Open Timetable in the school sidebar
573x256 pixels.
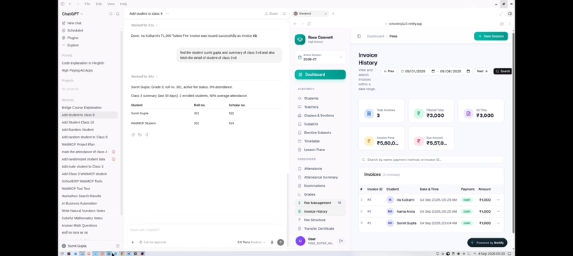[x=311, y=141]
